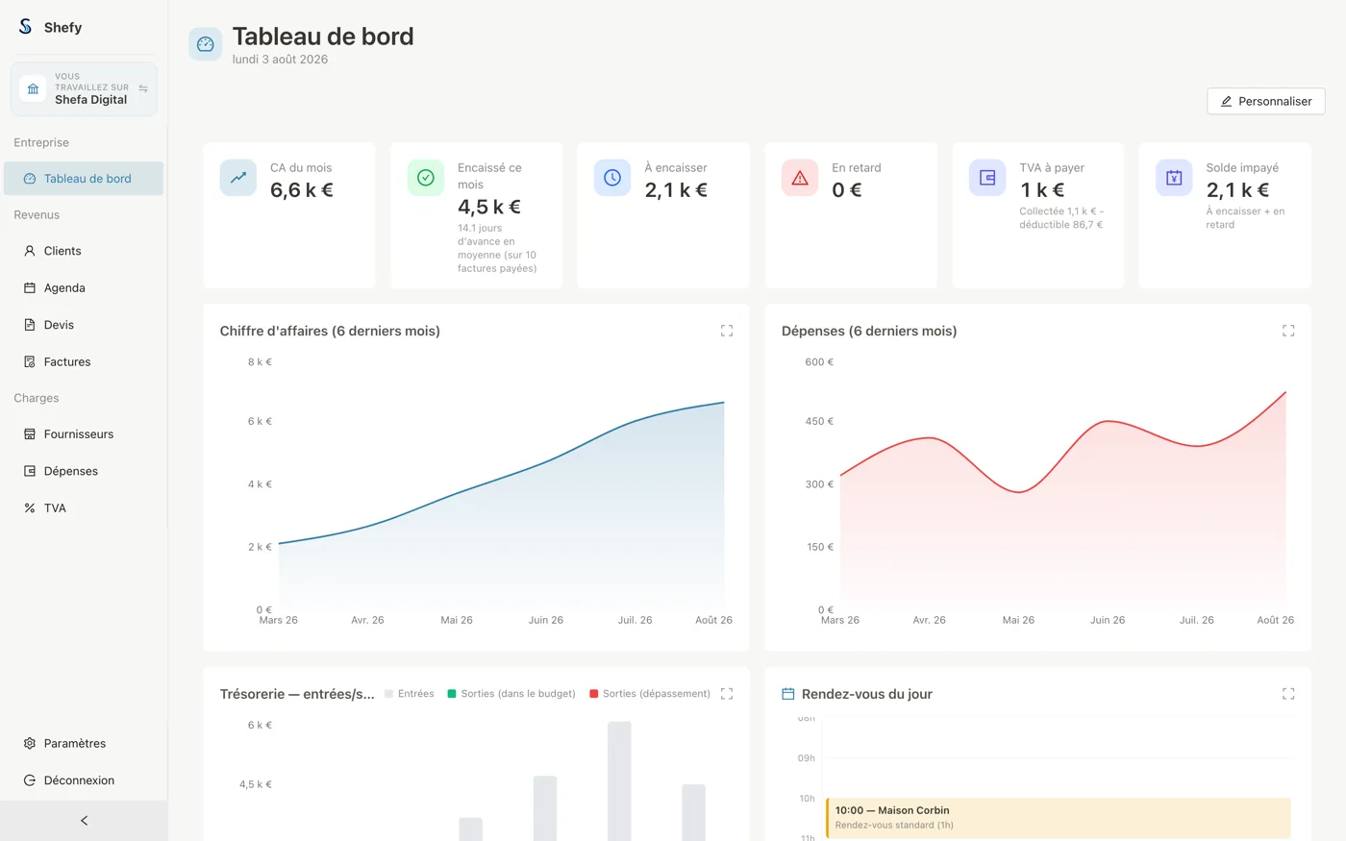Click the Encaissé ce mois value 4,5 k €
The width and height of the screenshot is (1346, 841).
tap(489, 208)
